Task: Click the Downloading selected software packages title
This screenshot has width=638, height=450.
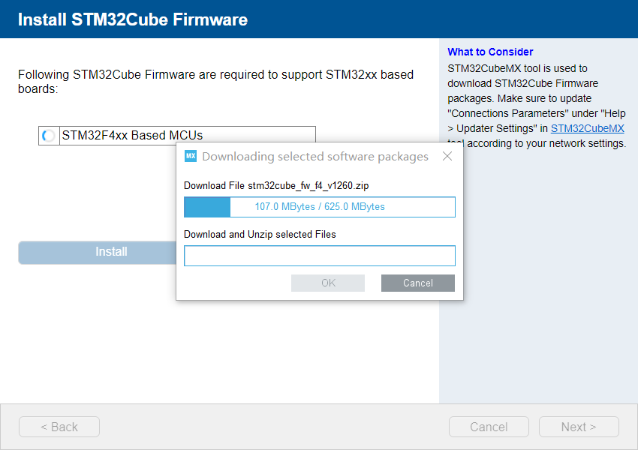Action: 315,156
